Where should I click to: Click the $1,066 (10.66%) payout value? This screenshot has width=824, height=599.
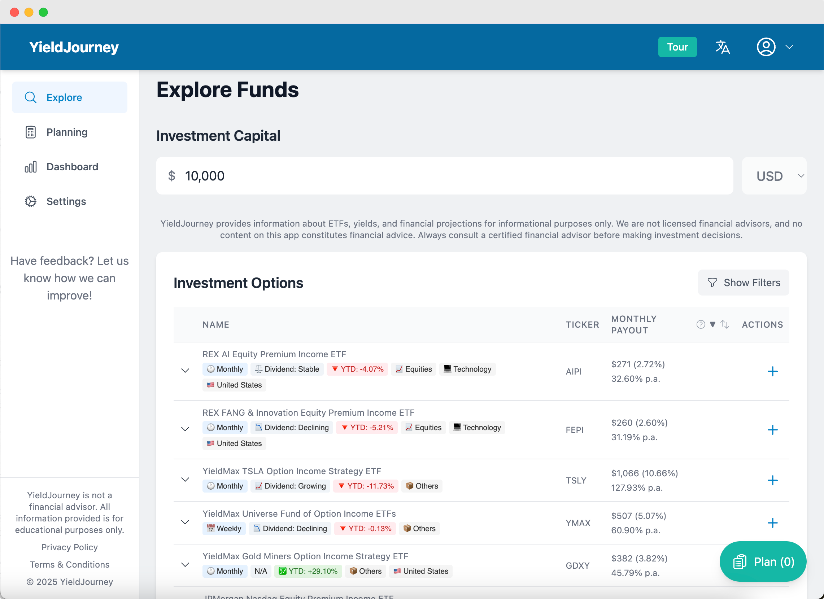pos(645,473)
